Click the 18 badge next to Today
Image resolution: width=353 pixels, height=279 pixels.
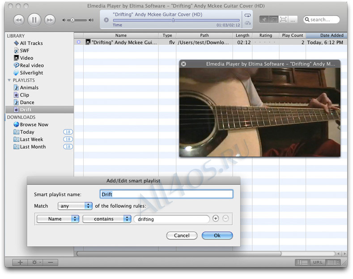(x=68, y=132)
